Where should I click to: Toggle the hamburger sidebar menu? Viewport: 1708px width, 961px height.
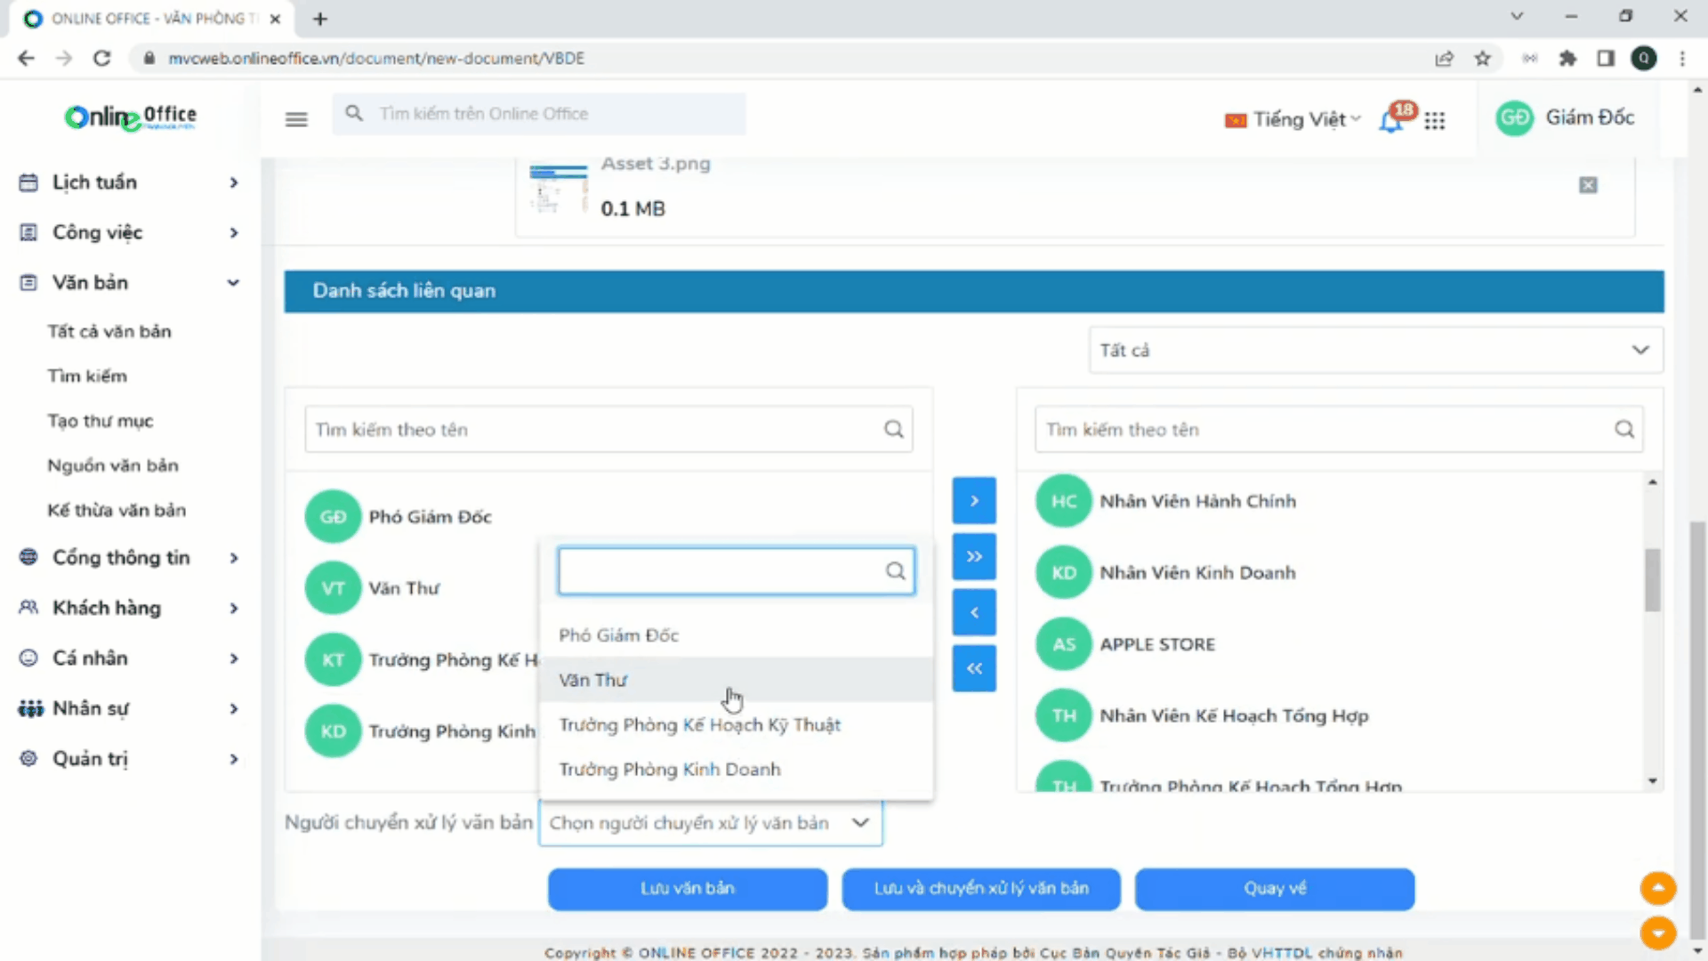click(296, 119)
